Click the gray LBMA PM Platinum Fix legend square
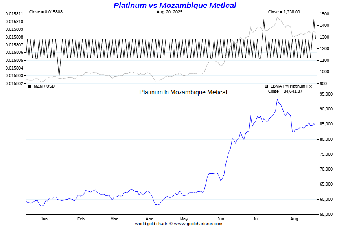The height and width of the screenshot is (226, 350). pyautogui.click(x=266, y=86)
